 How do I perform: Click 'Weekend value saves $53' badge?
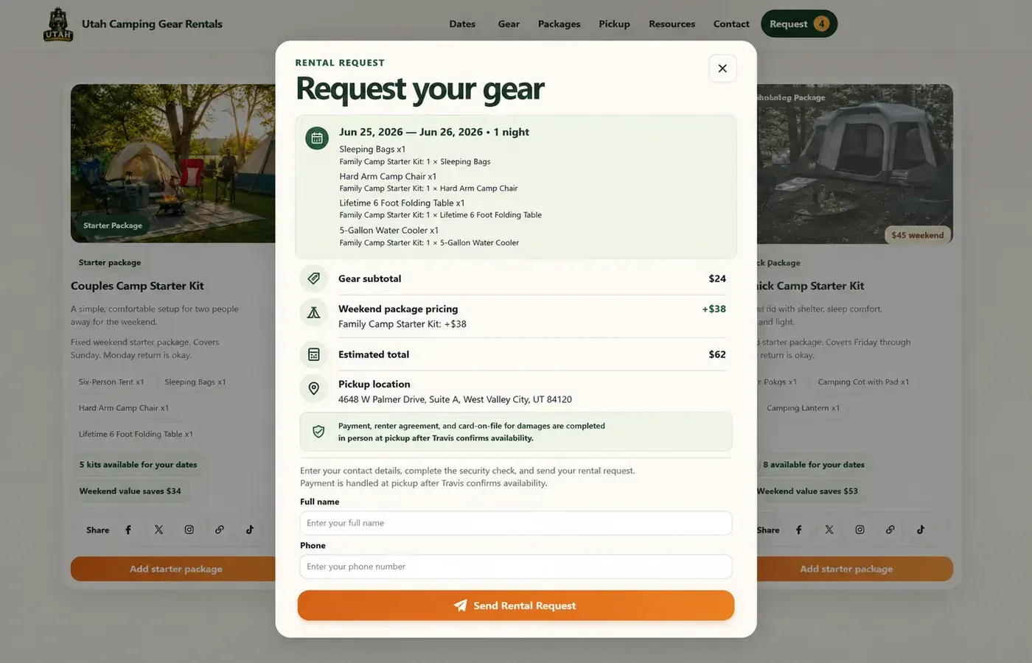807,491
